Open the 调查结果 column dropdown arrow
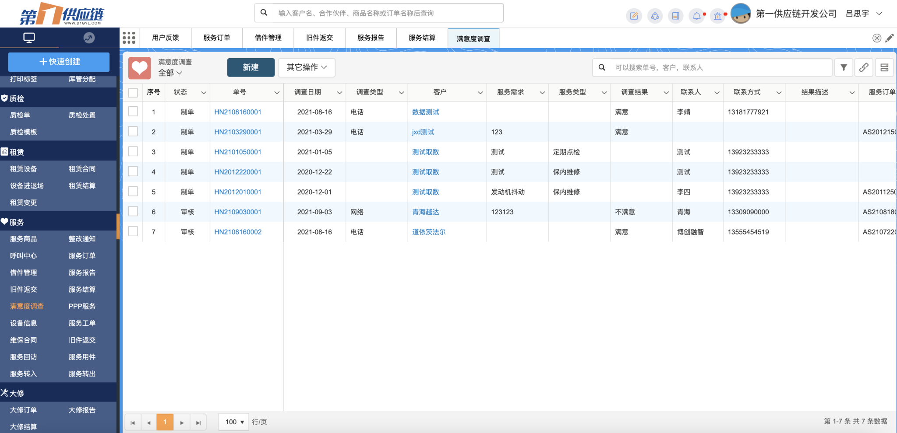Screen dimensions: 897x433 666,92
